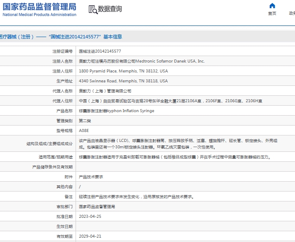This screenshot has height=242, width=295.
Task: Click the structure description starting 该产品由液晶显示器
Action: click(178, 144)
